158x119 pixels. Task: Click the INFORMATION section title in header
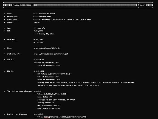[x=26, y=5]
